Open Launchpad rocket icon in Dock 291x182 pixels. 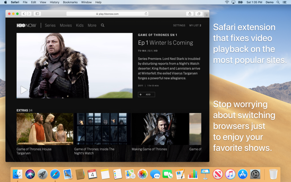point(42,174)
